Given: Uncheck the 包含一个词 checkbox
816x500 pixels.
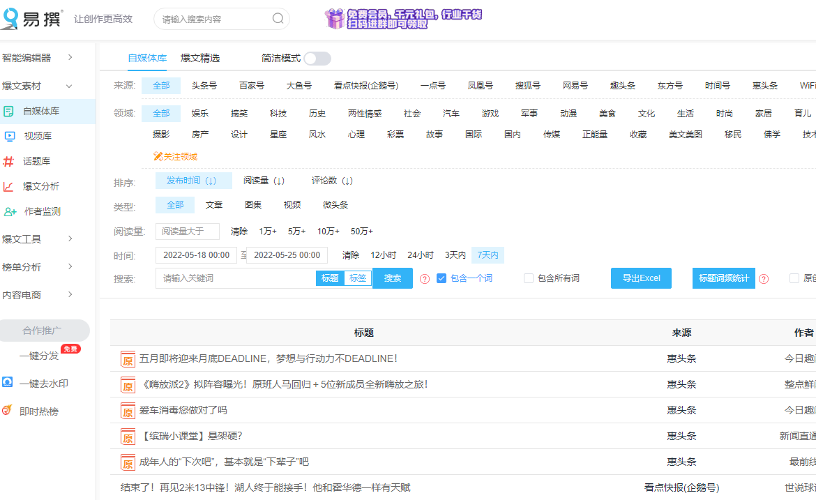Looking at the screenshot, I should 442,278.
